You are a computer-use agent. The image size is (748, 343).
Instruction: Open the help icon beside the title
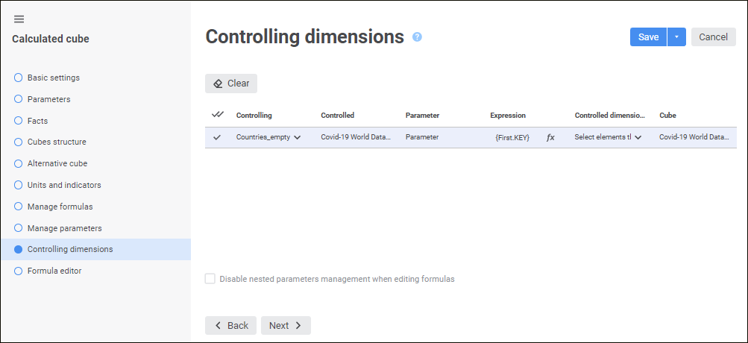click(x=417, y=37)
